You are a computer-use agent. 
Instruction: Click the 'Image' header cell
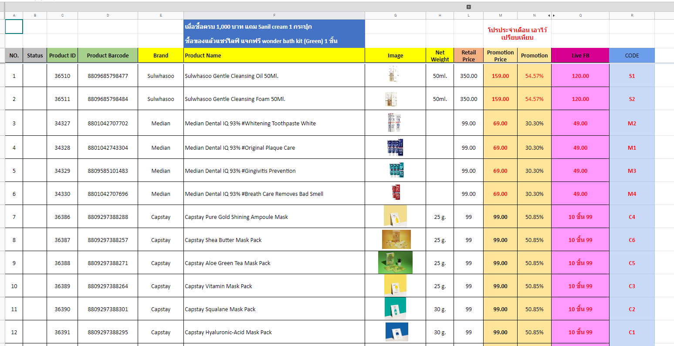(x=395, y=55)
